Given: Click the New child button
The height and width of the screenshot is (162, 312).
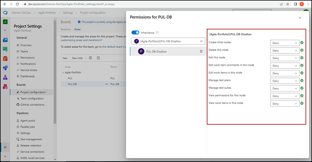Looking at the screenshot, I should (x=77, y=58).
